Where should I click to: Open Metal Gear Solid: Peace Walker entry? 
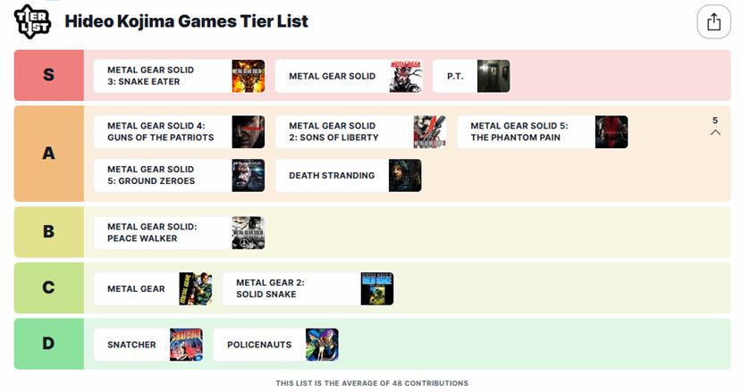point(180,233)
